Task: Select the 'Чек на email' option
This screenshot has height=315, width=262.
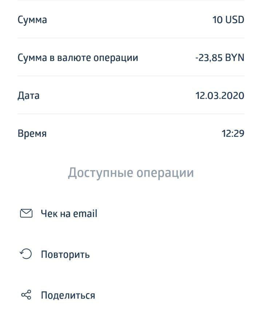Action: [x=69, y=214]
